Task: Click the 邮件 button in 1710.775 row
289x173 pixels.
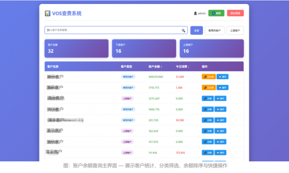Action: tap(222, 87)
